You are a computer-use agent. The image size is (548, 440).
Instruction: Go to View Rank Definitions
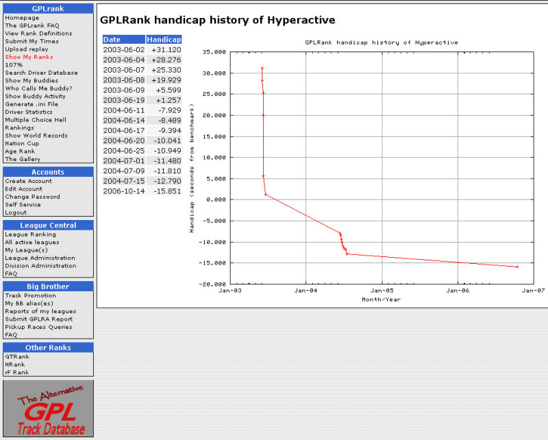coord(38,34)
